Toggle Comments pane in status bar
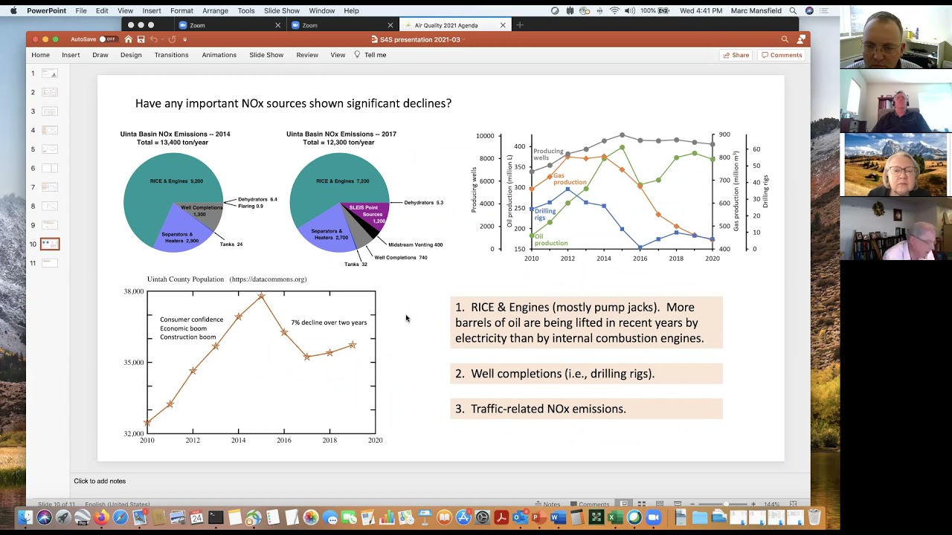Viewport: 952px width, 535px height. pos(590,505)
